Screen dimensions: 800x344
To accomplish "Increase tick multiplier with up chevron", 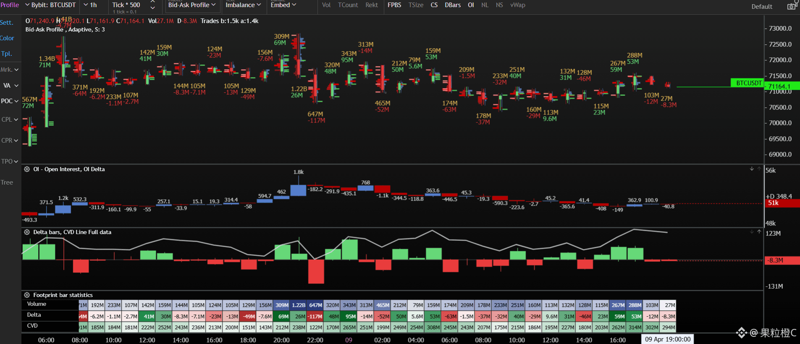I will click(x=152, y=2).
